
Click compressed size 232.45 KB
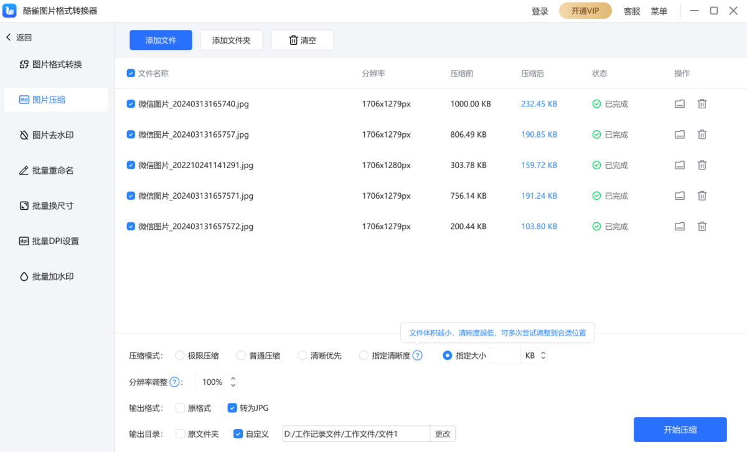539,104
